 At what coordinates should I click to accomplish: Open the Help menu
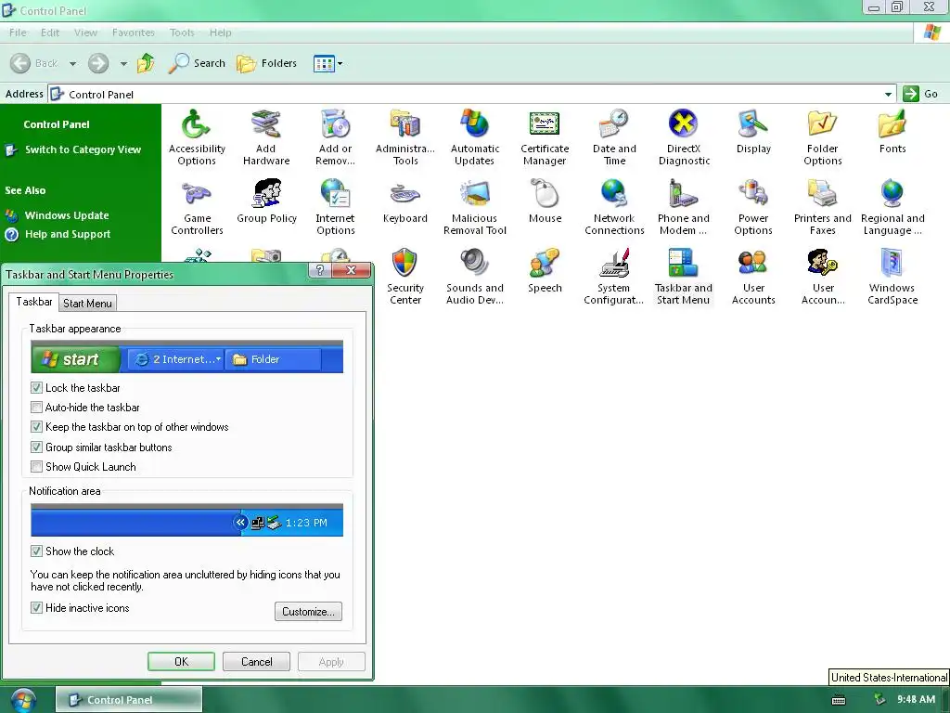click(221, 32)
